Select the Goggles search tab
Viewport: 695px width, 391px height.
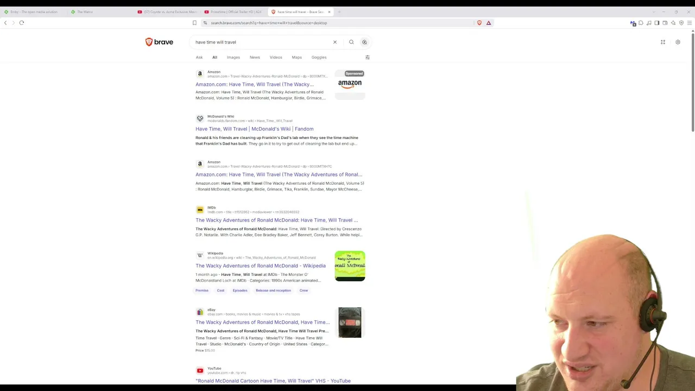pyautogui.click(x=319, y=57)
